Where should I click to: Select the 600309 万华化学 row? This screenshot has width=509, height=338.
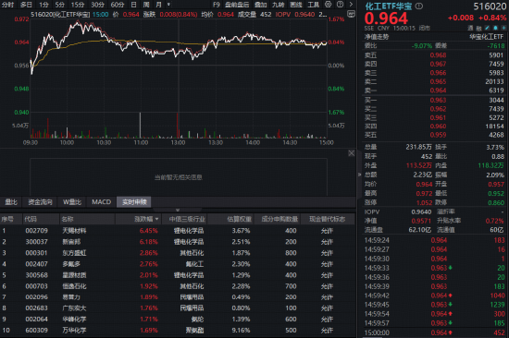178,331
